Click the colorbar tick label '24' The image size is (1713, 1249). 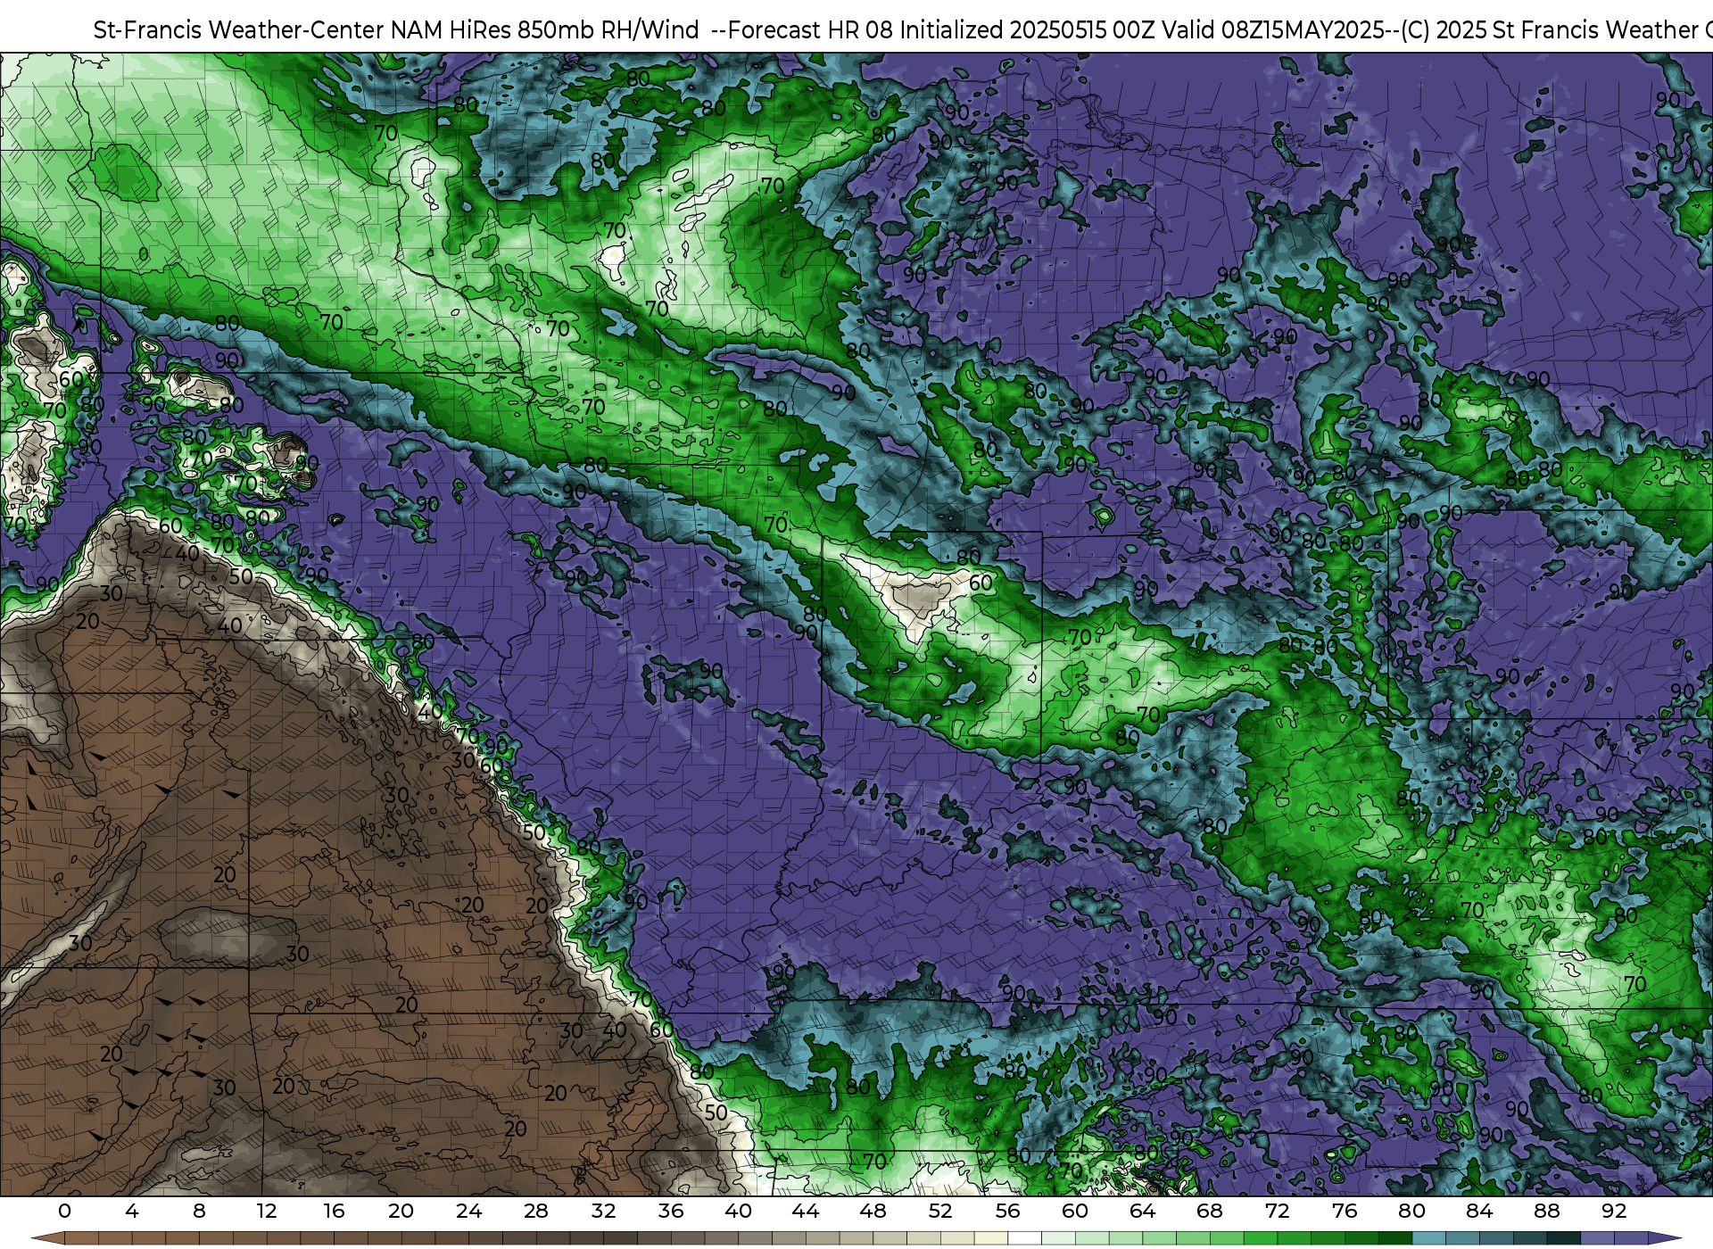468,1211
